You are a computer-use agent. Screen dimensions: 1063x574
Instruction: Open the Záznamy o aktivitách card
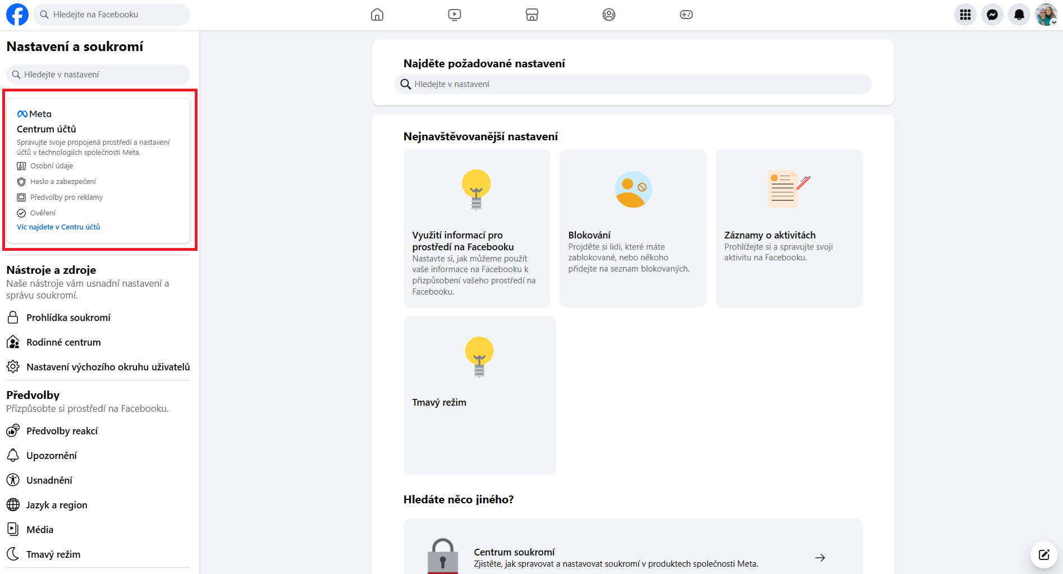789,228
